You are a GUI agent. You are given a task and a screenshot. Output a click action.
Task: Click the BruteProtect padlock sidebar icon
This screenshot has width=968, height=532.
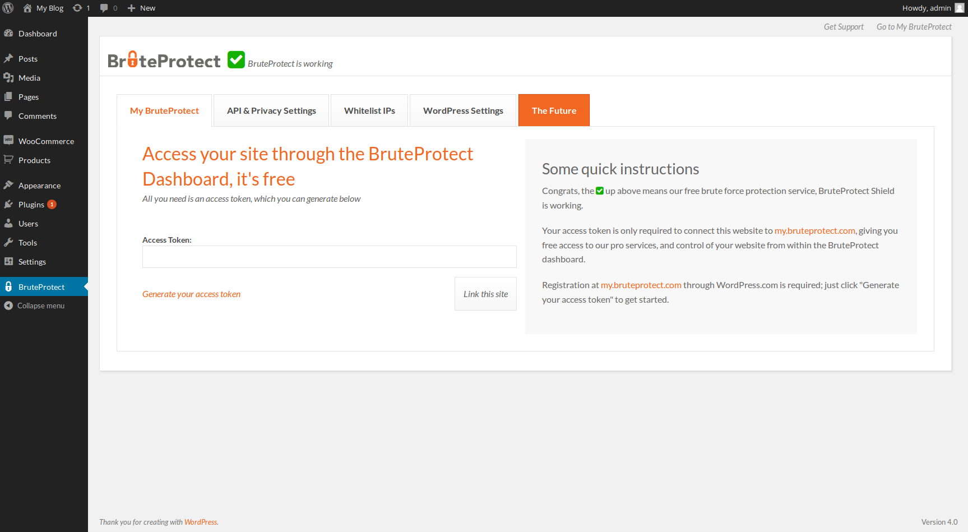pos(8,286)
